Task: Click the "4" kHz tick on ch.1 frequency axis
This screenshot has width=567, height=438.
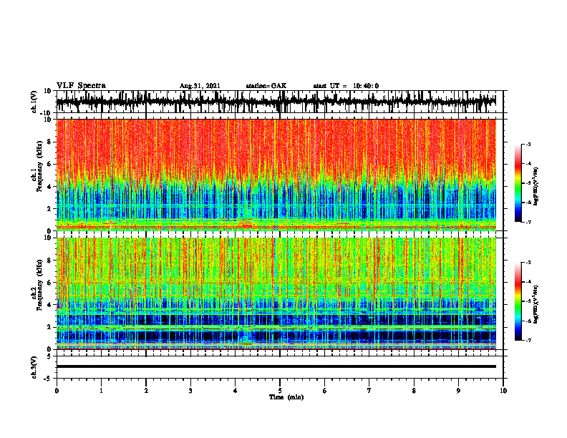Action: point(49,187)
